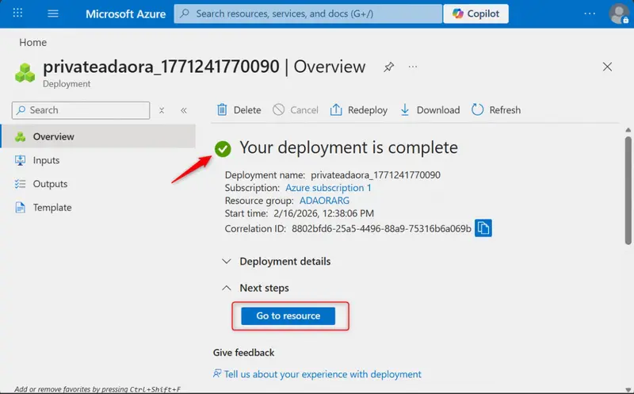Click the Delete toolbar button
Screen dimensions: 634x394
point(239,110)
